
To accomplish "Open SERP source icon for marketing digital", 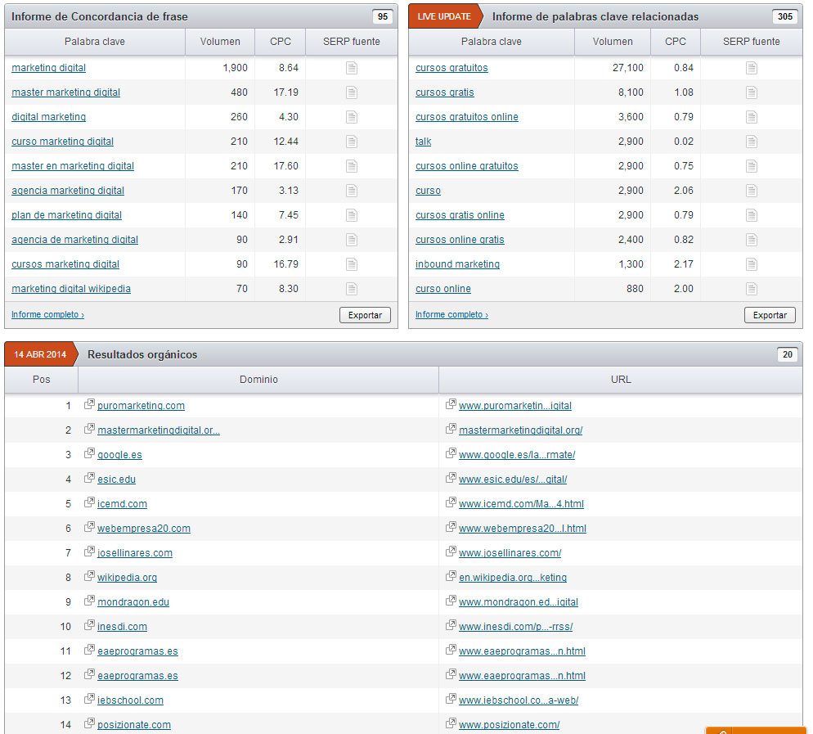I will (352, 68).
